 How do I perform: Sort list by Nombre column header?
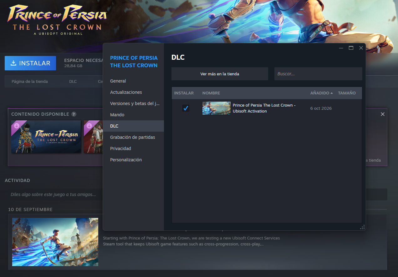point(211,93)
